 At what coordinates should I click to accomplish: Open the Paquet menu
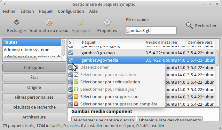46,11
